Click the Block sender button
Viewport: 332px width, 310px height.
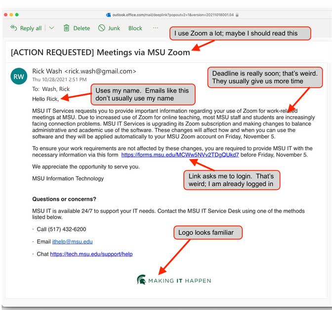(x=135, y=28)
